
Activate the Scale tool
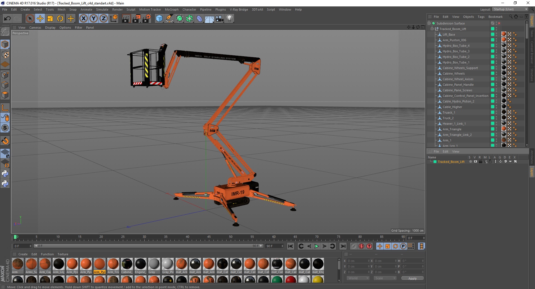(x=50, y=19)
